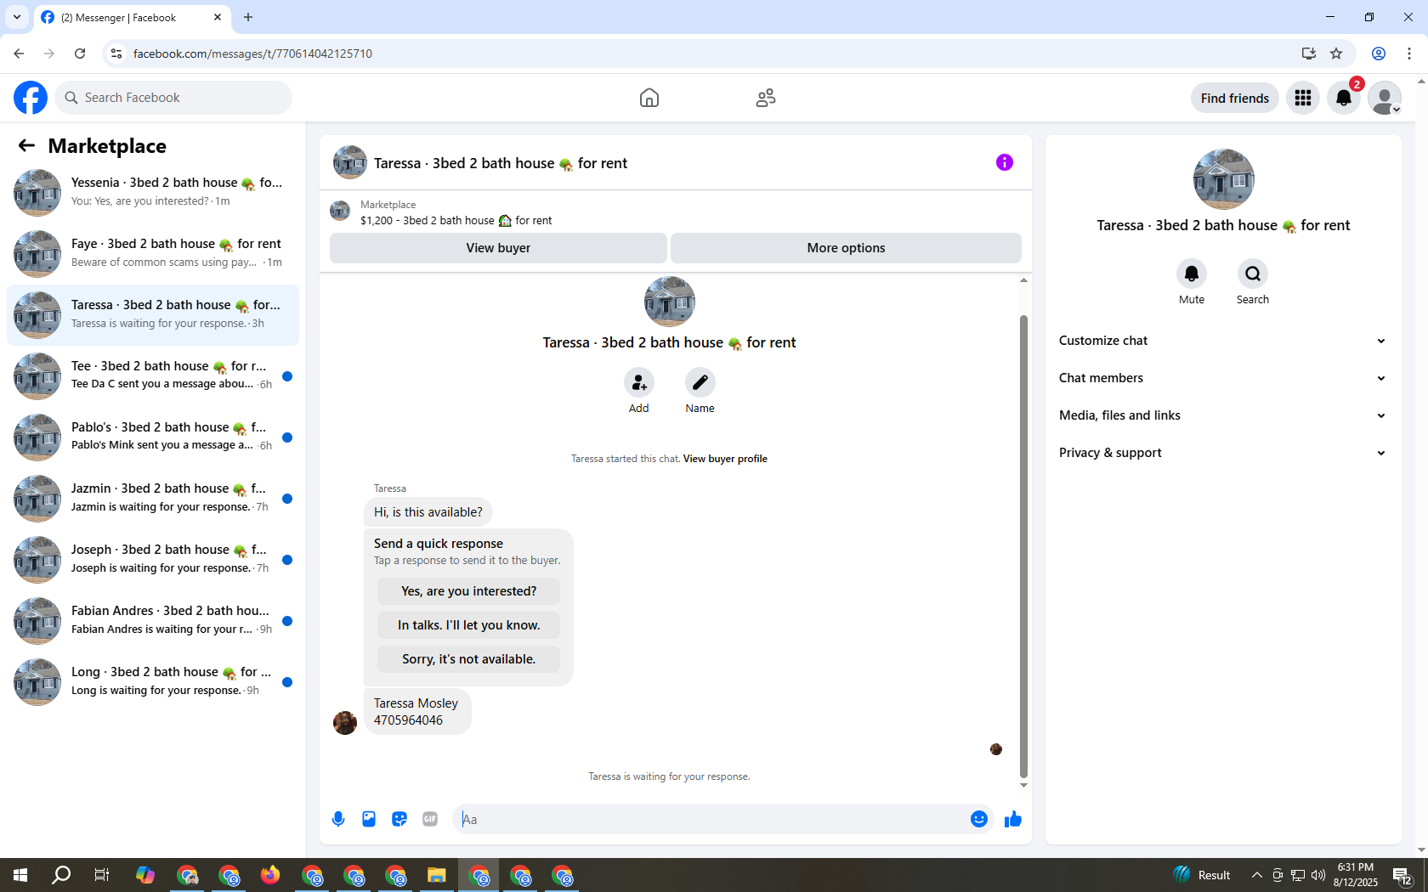Send quick reply 'In talks. I'll let you know.'
Screen dimensions: 1428x892
coord(468,625)
